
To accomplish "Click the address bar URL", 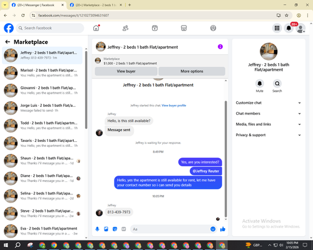I will click(73, 16).
